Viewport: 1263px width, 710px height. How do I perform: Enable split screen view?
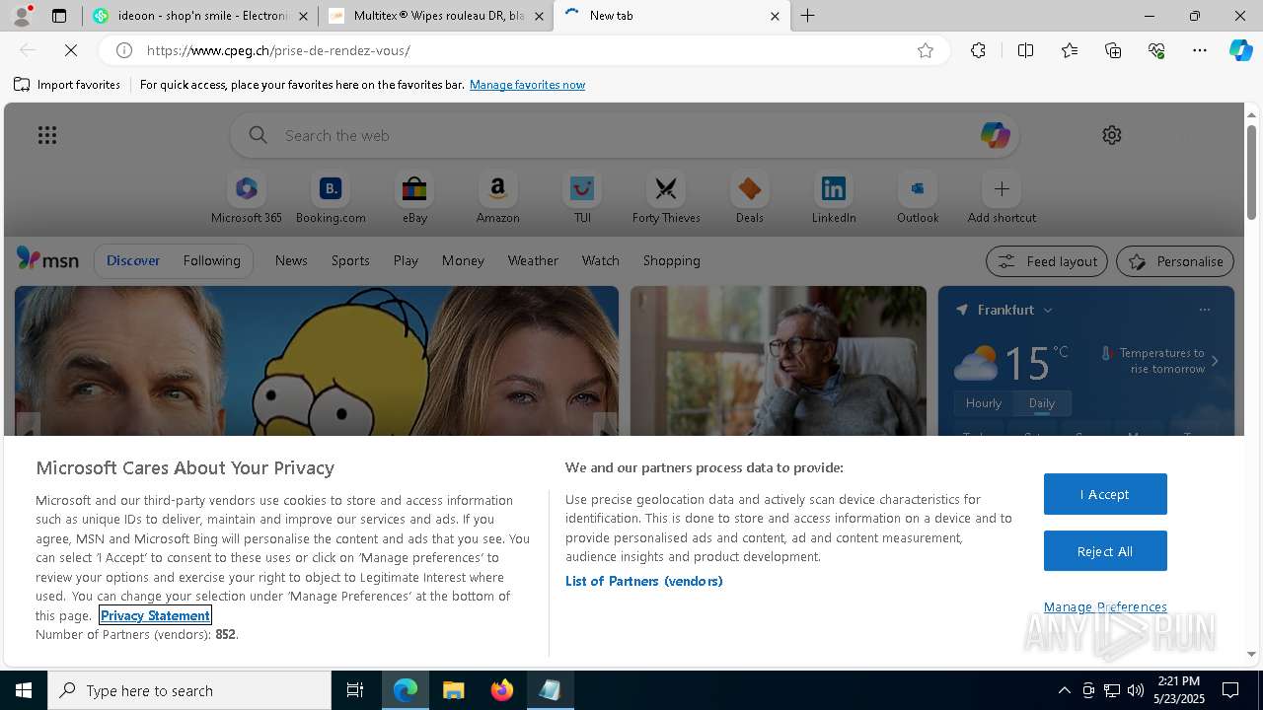(1025, 50)
